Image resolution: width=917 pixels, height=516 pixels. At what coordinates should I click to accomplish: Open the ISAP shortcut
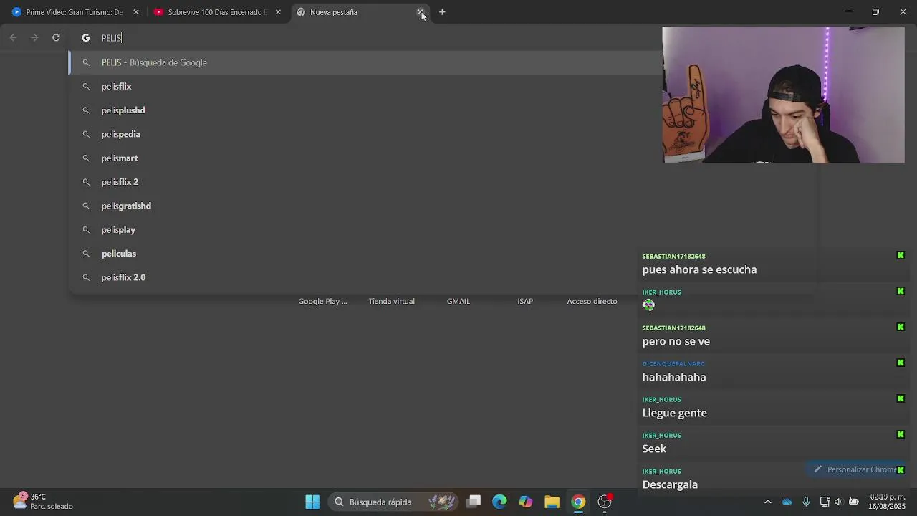click(525, 301)
